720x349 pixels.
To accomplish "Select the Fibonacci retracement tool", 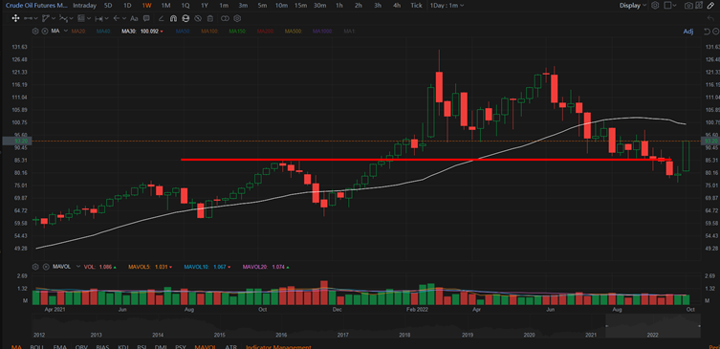I will 81,18.
